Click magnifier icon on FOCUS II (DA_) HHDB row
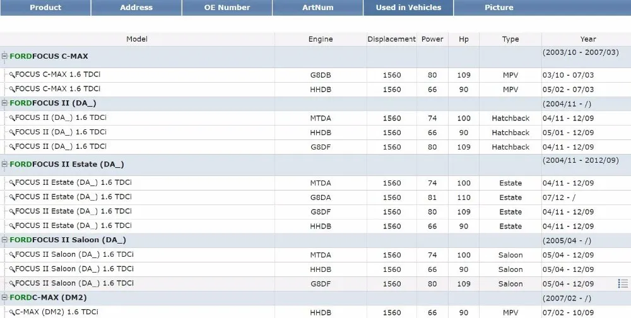This screenshot has width=631, height=318. click(12, 132)
